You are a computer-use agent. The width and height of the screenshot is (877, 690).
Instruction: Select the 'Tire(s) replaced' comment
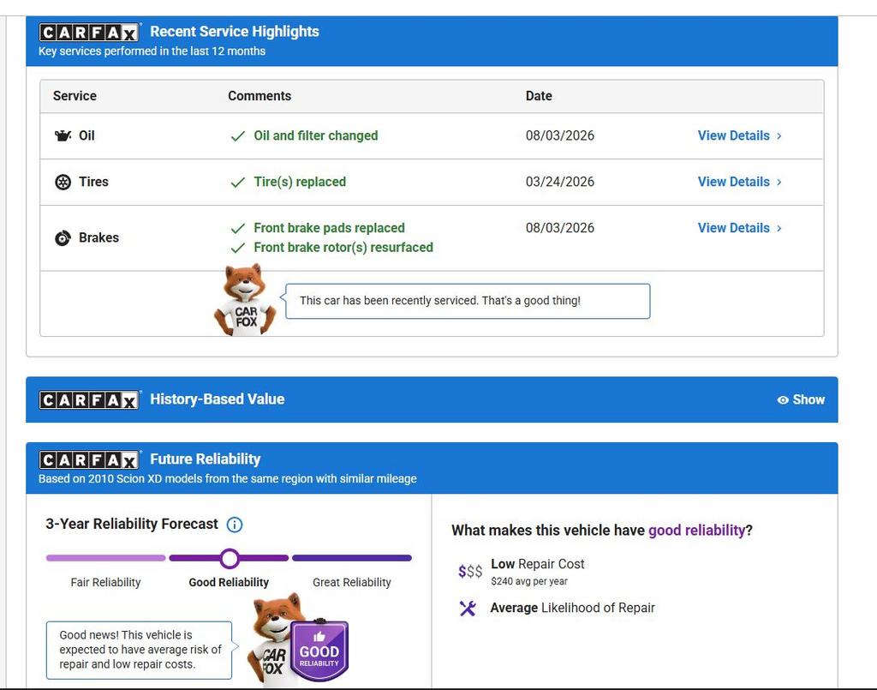click(300, 182)
